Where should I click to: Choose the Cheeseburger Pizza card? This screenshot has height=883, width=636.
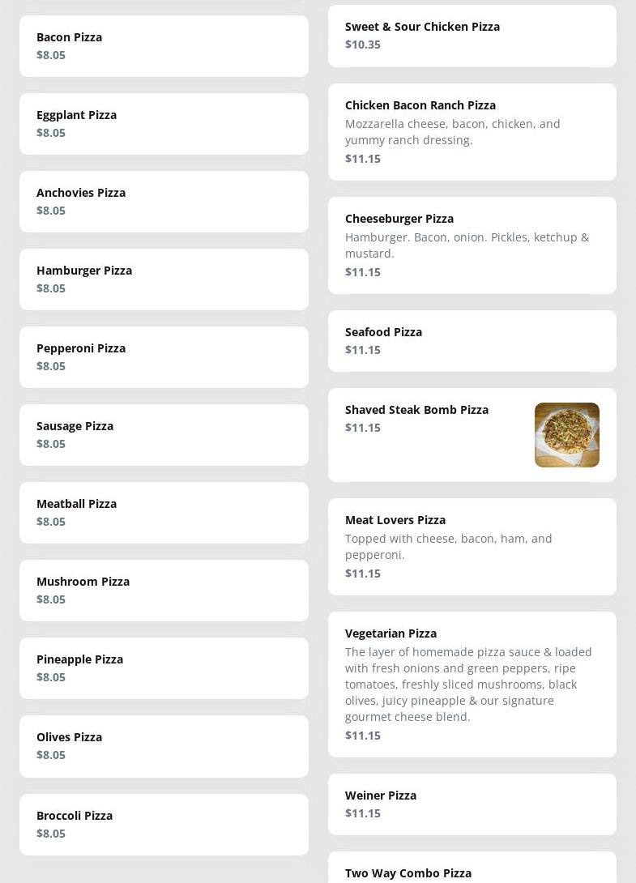[x=472, y=245]
